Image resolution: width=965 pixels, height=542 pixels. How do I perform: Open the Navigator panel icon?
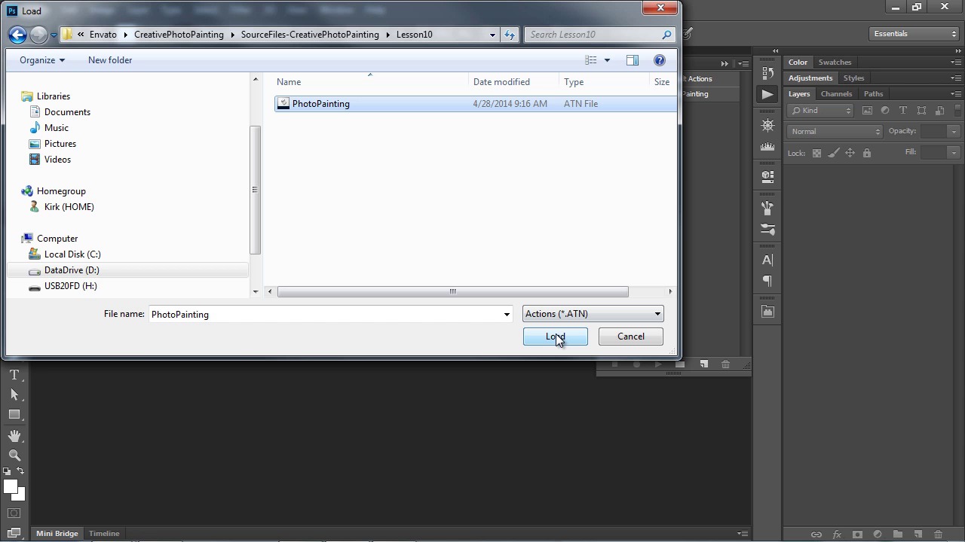click(767, 125)
